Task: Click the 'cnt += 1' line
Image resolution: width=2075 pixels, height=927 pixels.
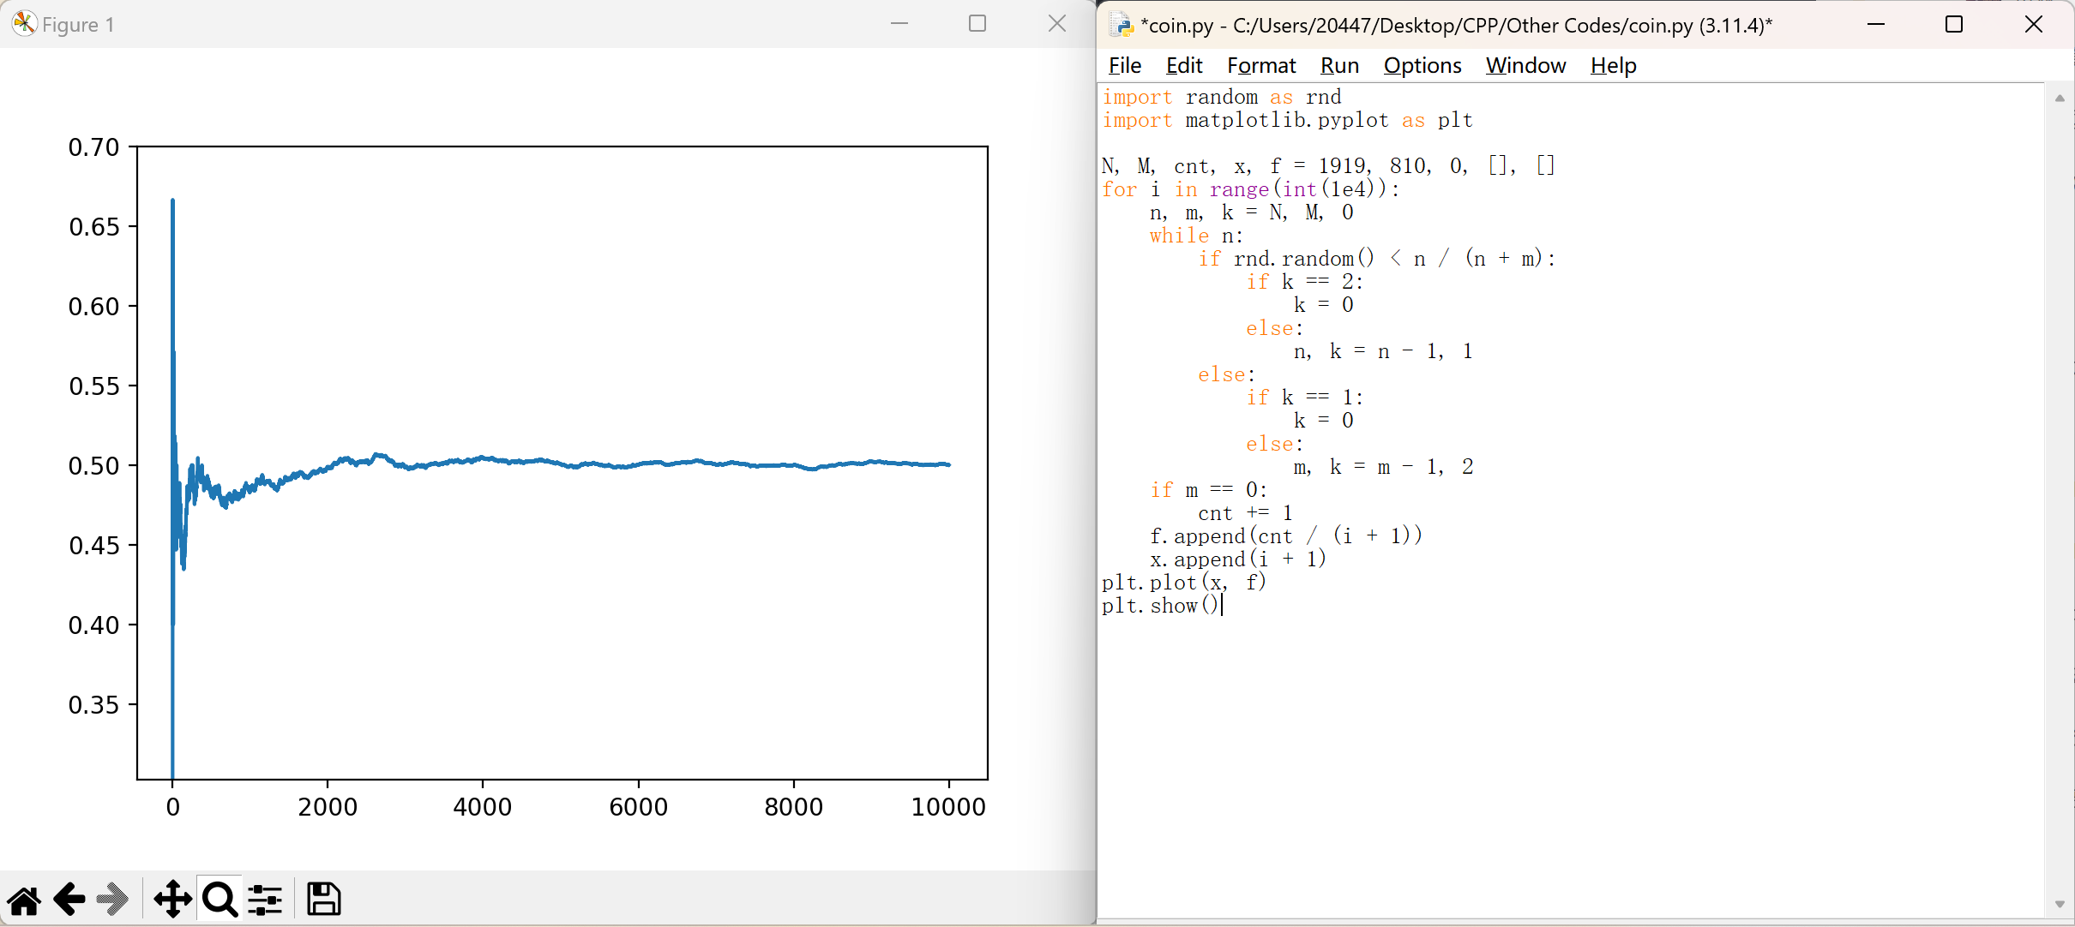Action: [1245, 513]
